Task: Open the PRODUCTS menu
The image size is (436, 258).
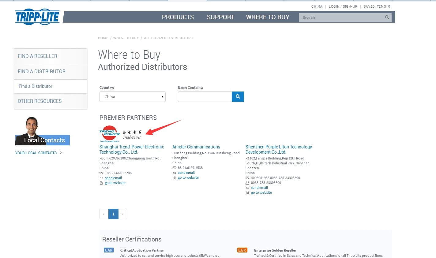Action: pyautogui.click(x=178, y=17)
